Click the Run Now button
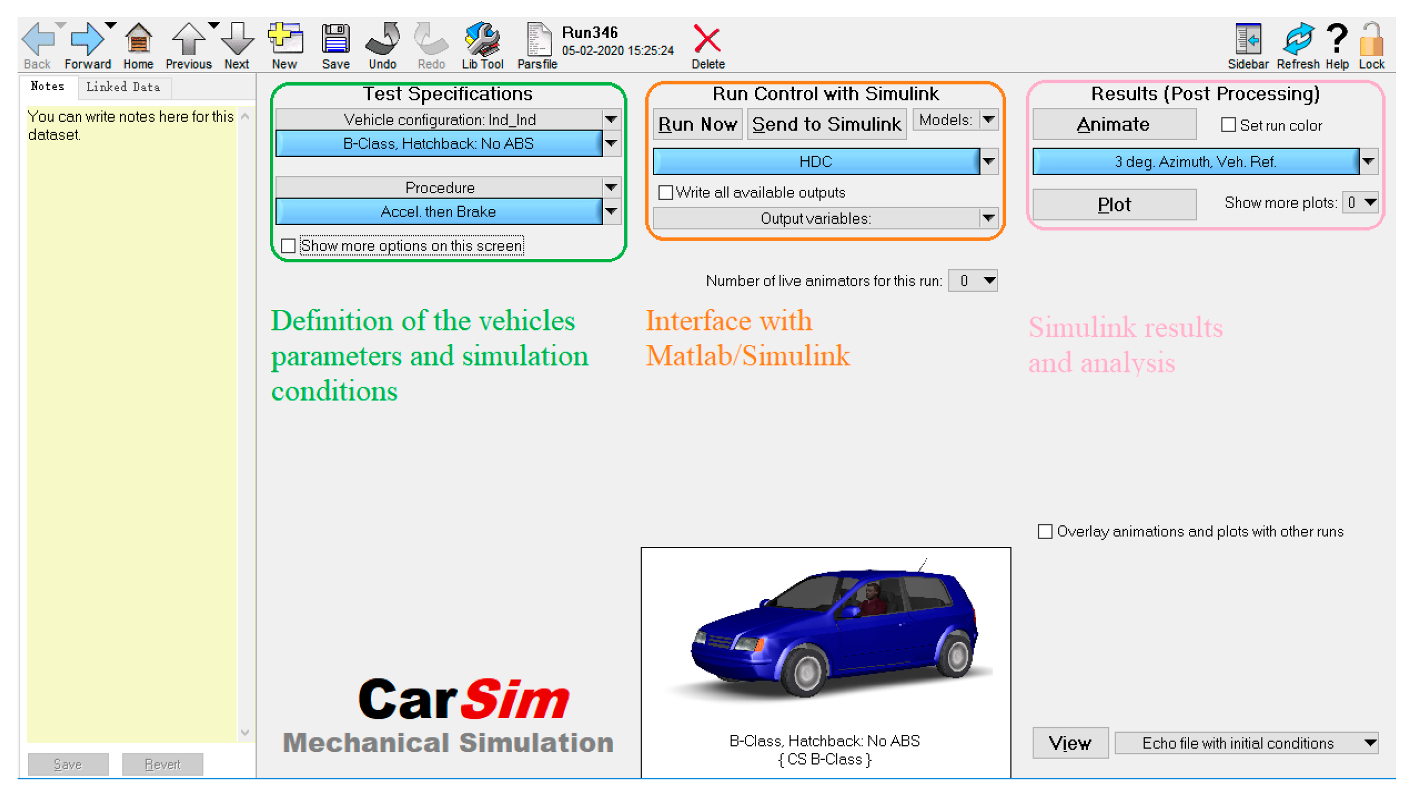 coord(697,124)
